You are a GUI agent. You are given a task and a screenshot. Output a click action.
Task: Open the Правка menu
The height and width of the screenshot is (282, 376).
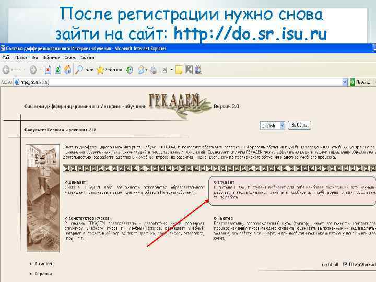click(21, 57)
